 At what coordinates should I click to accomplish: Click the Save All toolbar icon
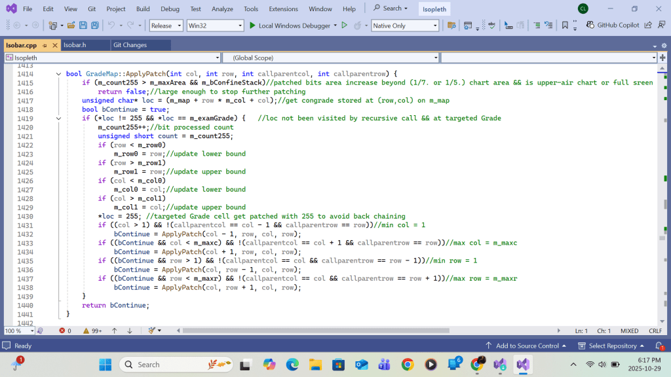click(x=95, y=26)
